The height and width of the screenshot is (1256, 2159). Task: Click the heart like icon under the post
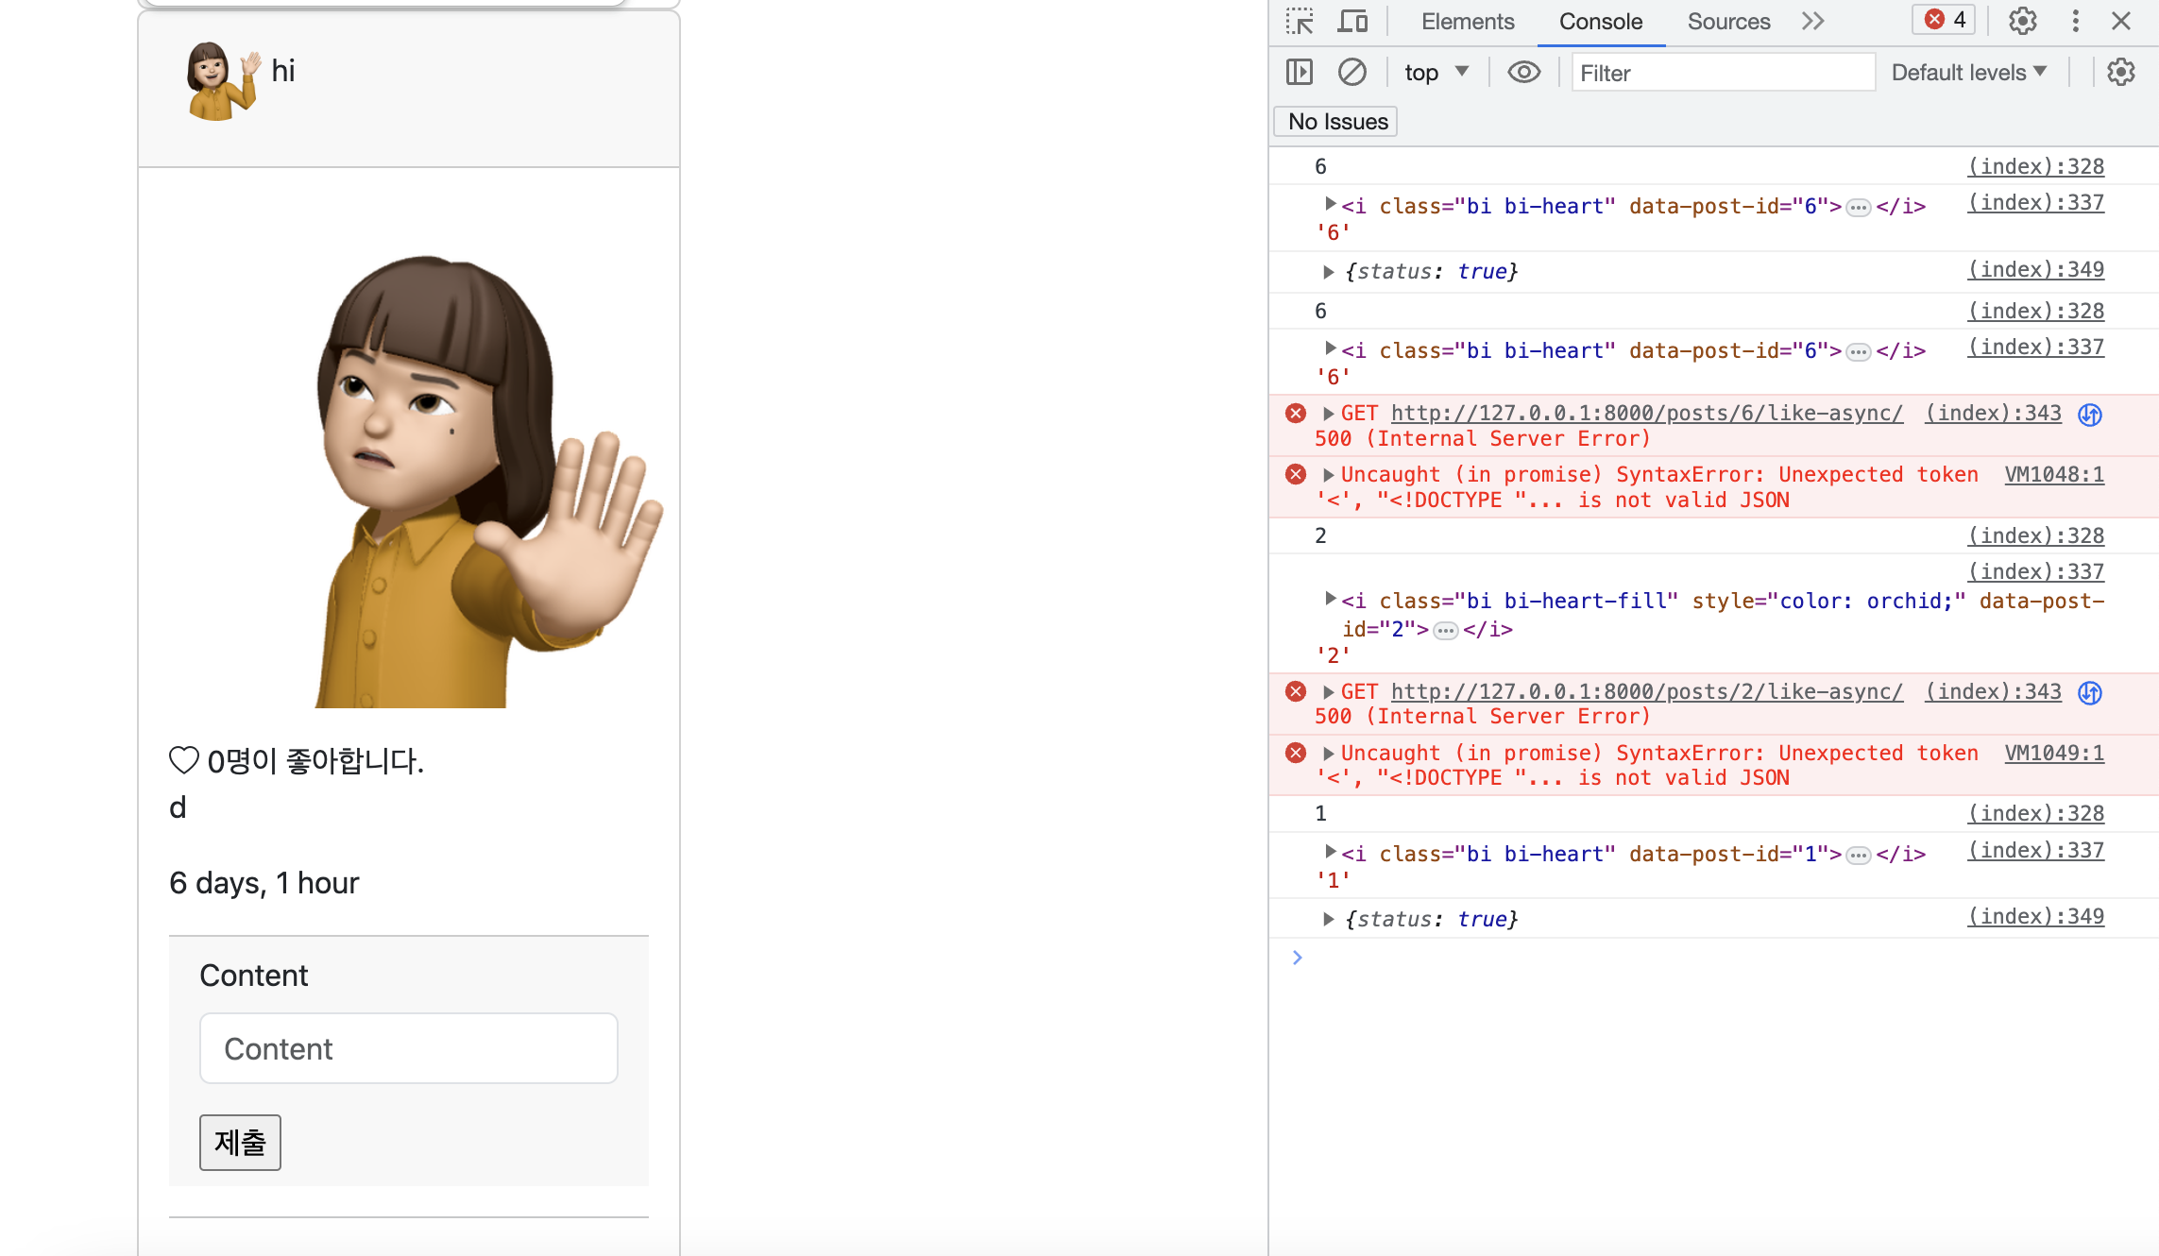pyautogui.click(x=184, y=760)
